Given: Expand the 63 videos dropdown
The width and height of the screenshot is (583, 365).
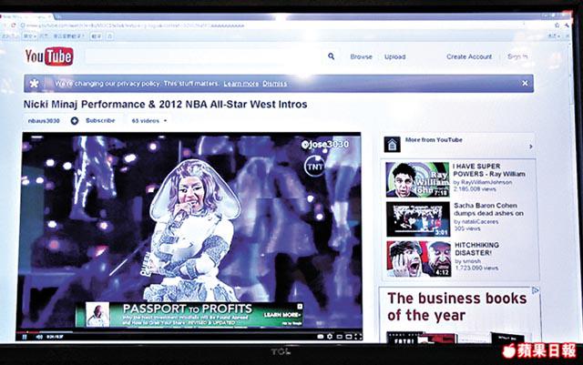Looking at the screenshot, I should click(149, 121).
